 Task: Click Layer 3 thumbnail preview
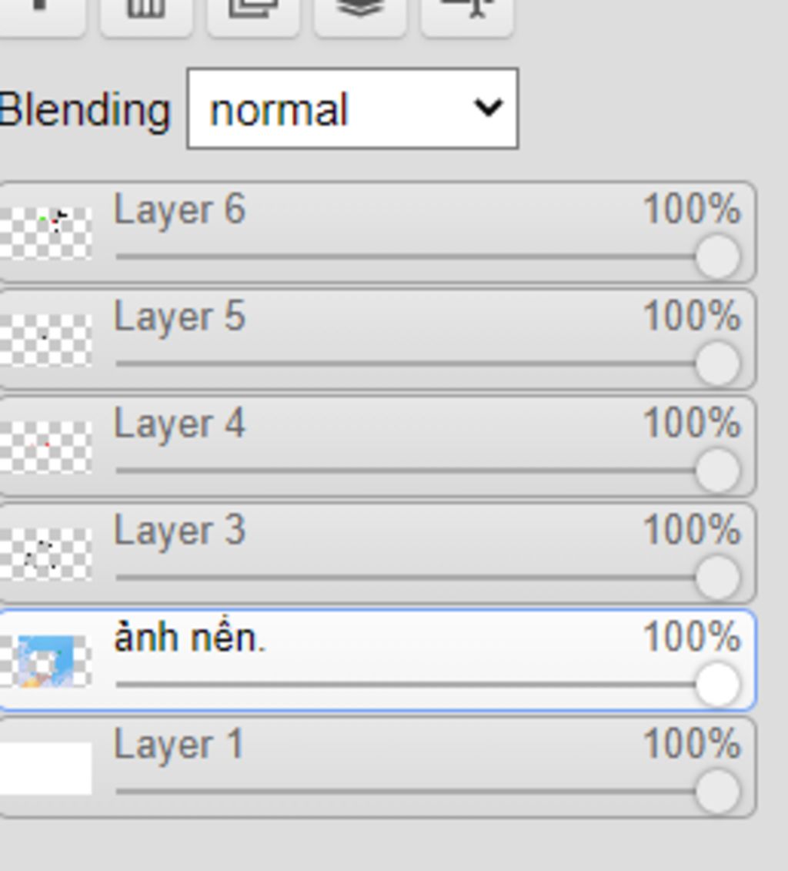point(46,553)
